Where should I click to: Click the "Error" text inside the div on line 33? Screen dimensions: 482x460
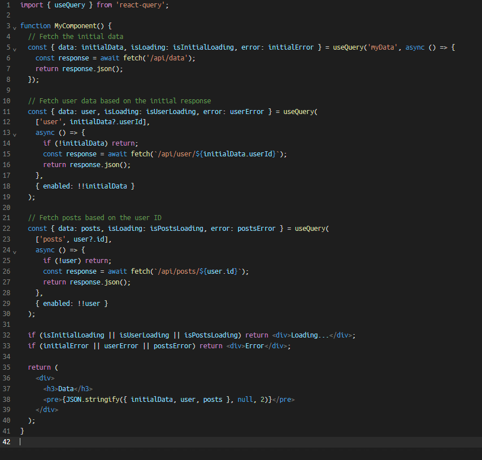tap(255, 346)
